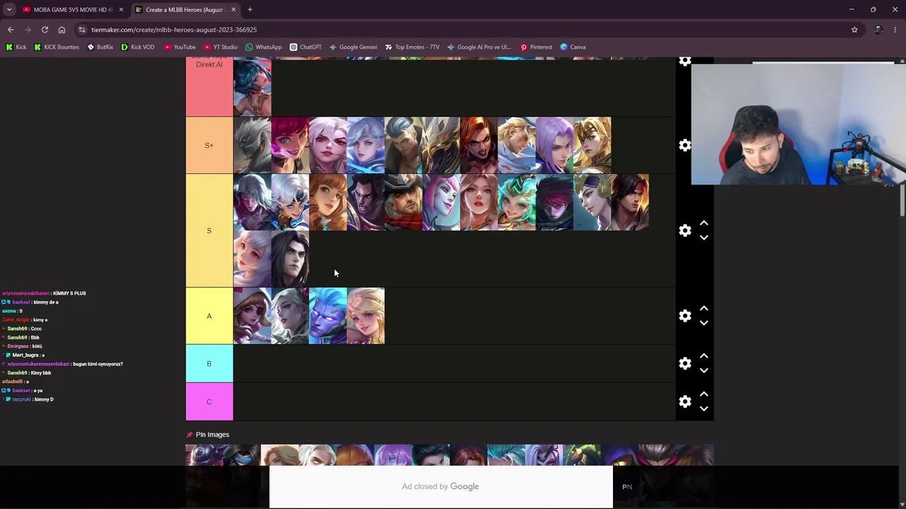Image resolution: width=906 pixels, height=509 pixels.
Task: Select the yellow S tier label
Action: point(209,230)
